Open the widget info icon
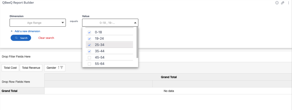292x110 pixels. [277, 3]
